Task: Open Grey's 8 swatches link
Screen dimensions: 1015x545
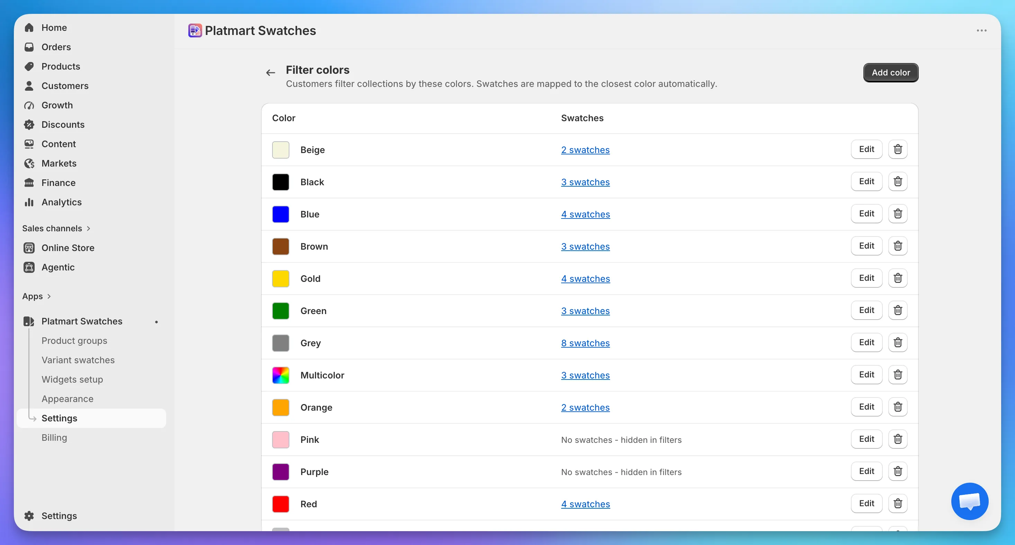Action: click(585, 343)
